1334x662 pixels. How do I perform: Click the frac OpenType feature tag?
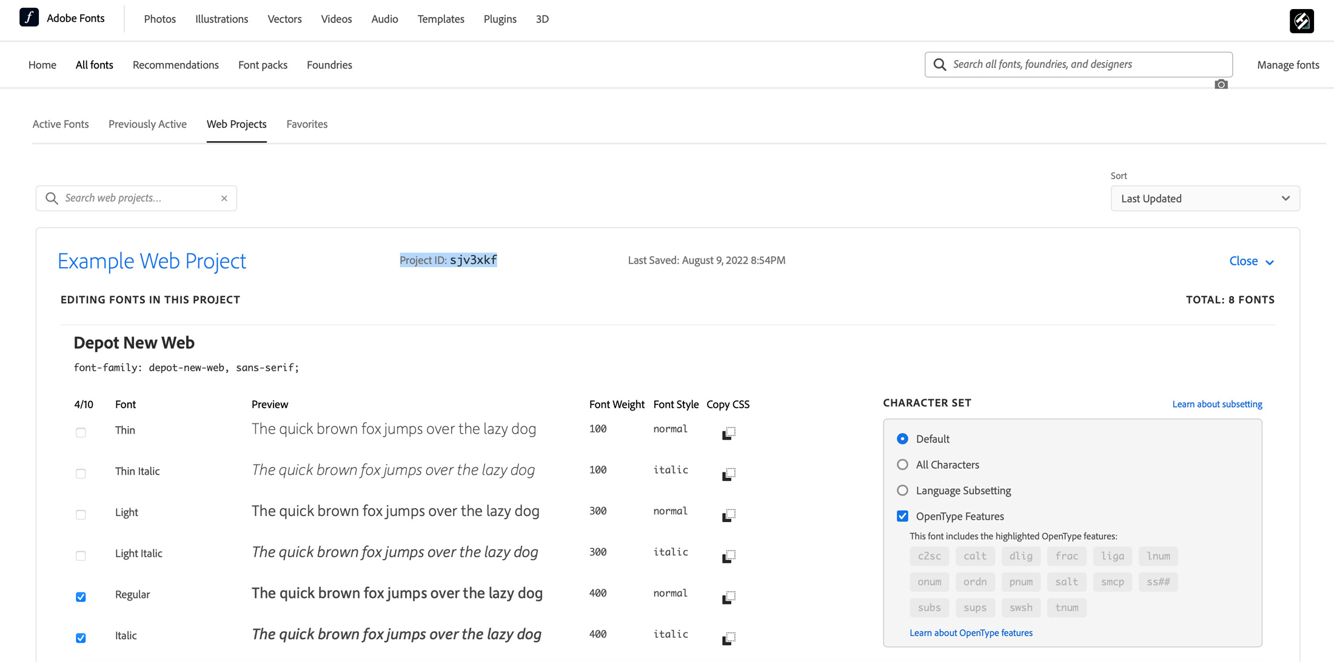[x=1067, y=556]
